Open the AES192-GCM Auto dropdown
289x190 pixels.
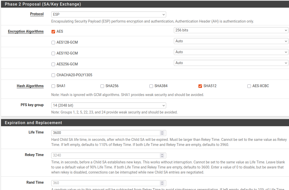point(231,52)
